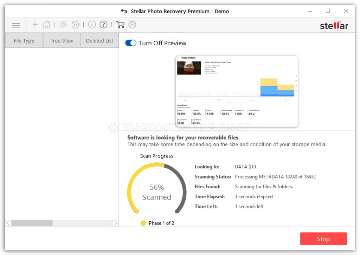
Task: Click the 'Turn Off Preview' label
Action: (x=162, y=43)
